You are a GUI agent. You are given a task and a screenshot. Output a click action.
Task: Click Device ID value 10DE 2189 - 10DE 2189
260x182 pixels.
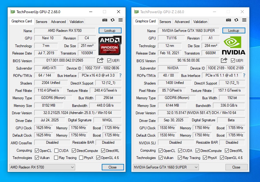(x=226, y=68)
